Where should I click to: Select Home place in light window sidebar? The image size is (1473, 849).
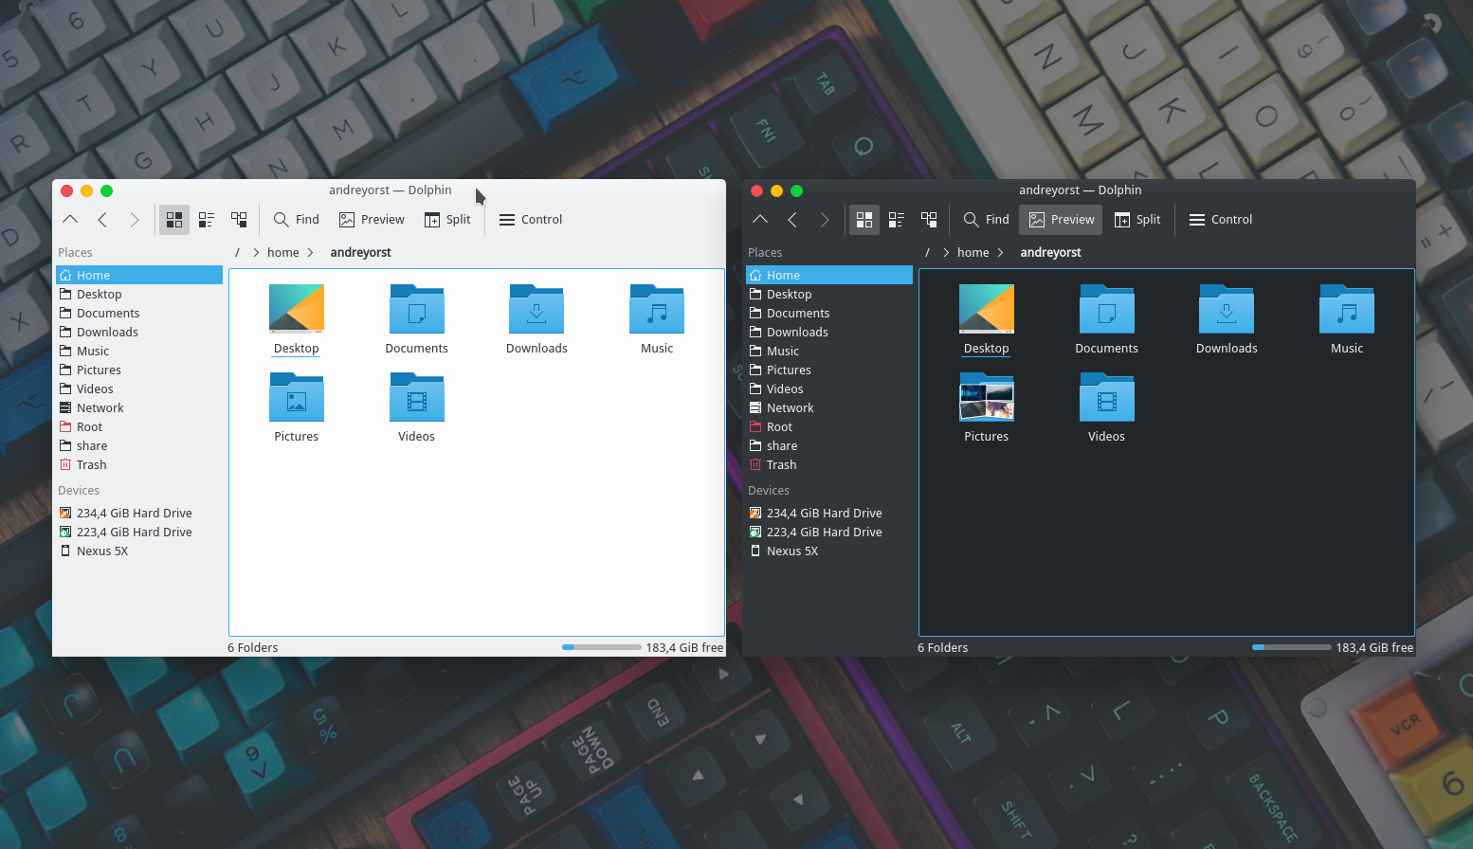(139, 275)
